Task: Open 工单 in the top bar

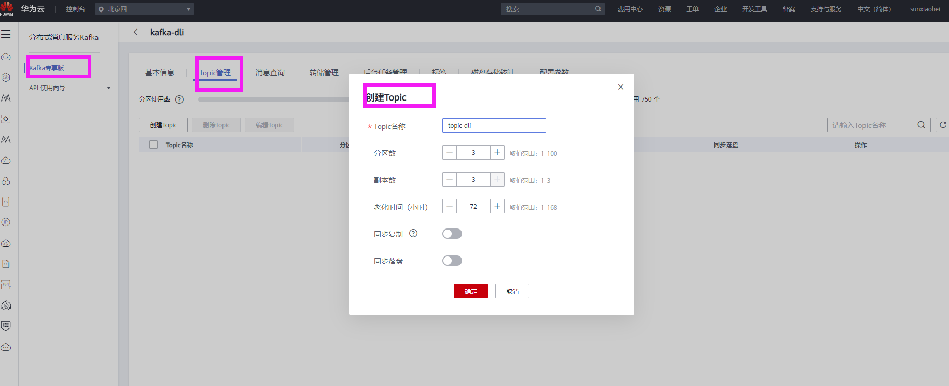Action: tap(692, 9)
